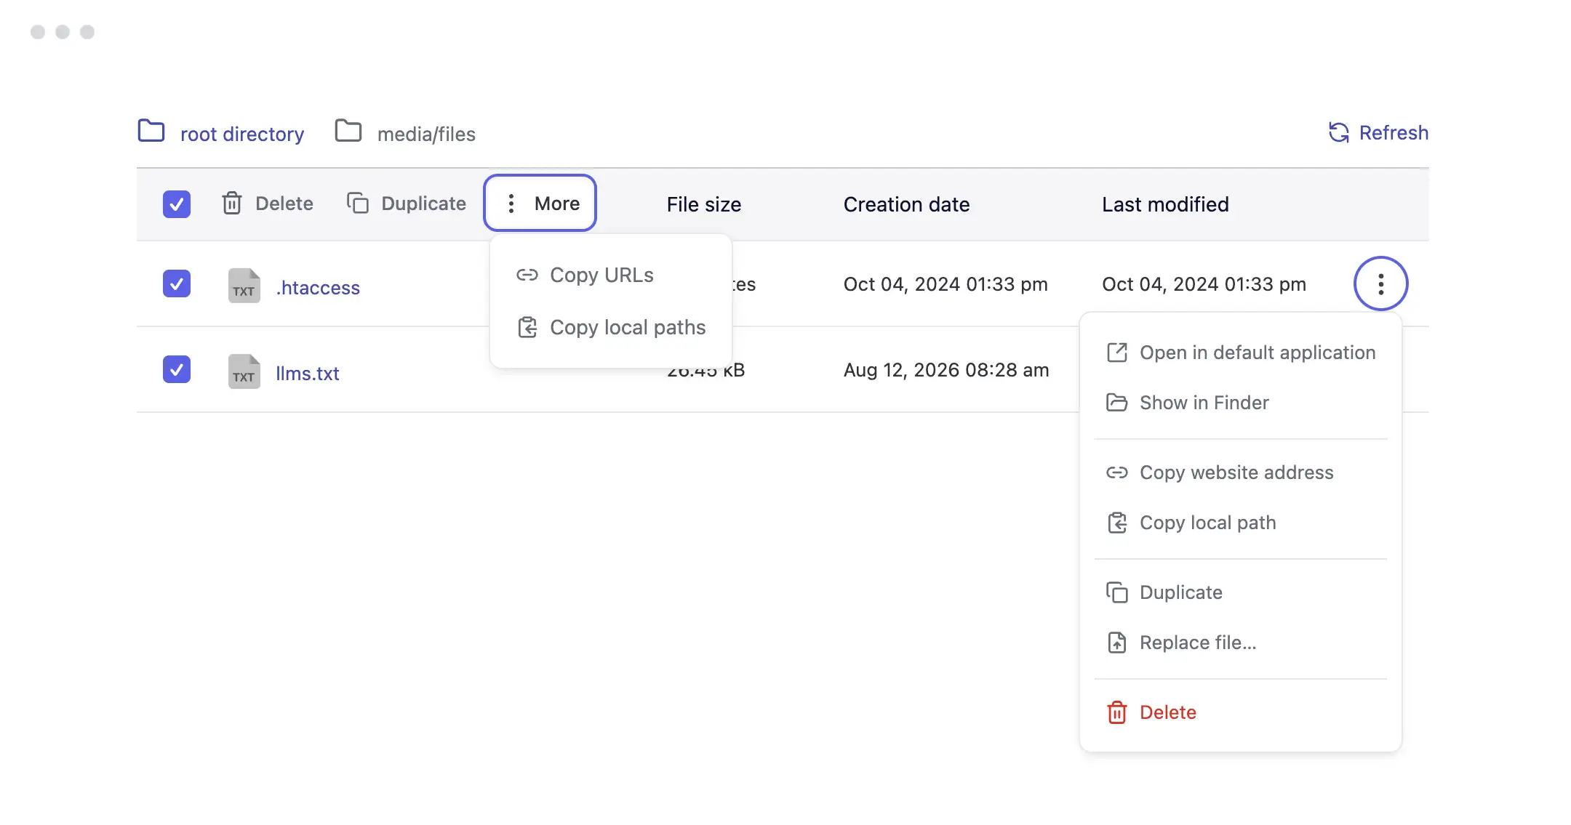The height and width of the screenshot is (825, 1571).
Task: Click the clipboard icon for Copy local path
Action: coord(1117,523)
